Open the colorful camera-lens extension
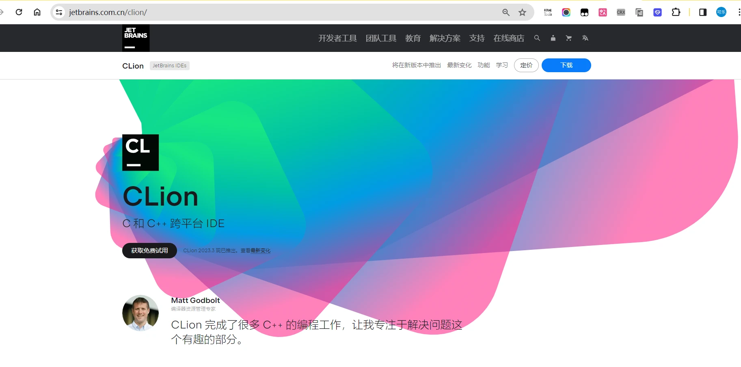Screen dimensions: 741x367 point(566,12)
